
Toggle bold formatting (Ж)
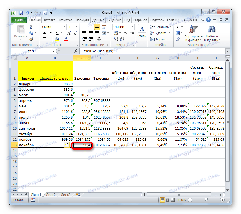point(45,33)
